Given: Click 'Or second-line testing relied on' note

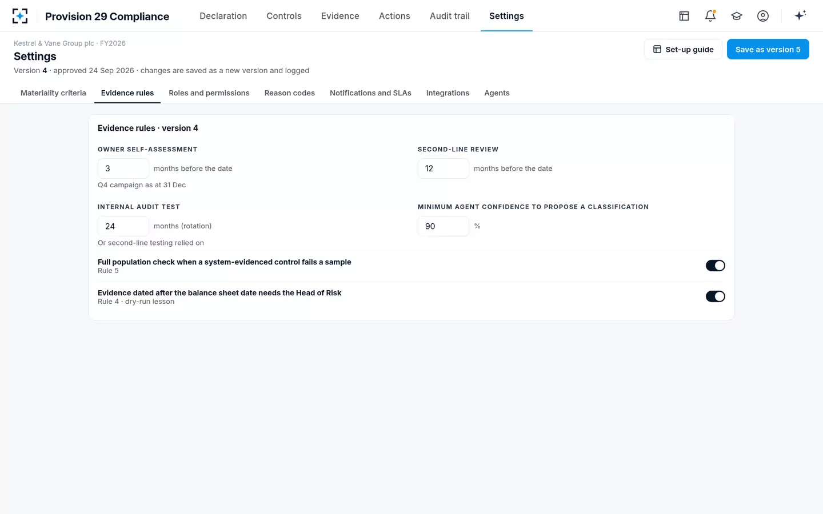Looking at the screenshot, I should click(151, 243).
